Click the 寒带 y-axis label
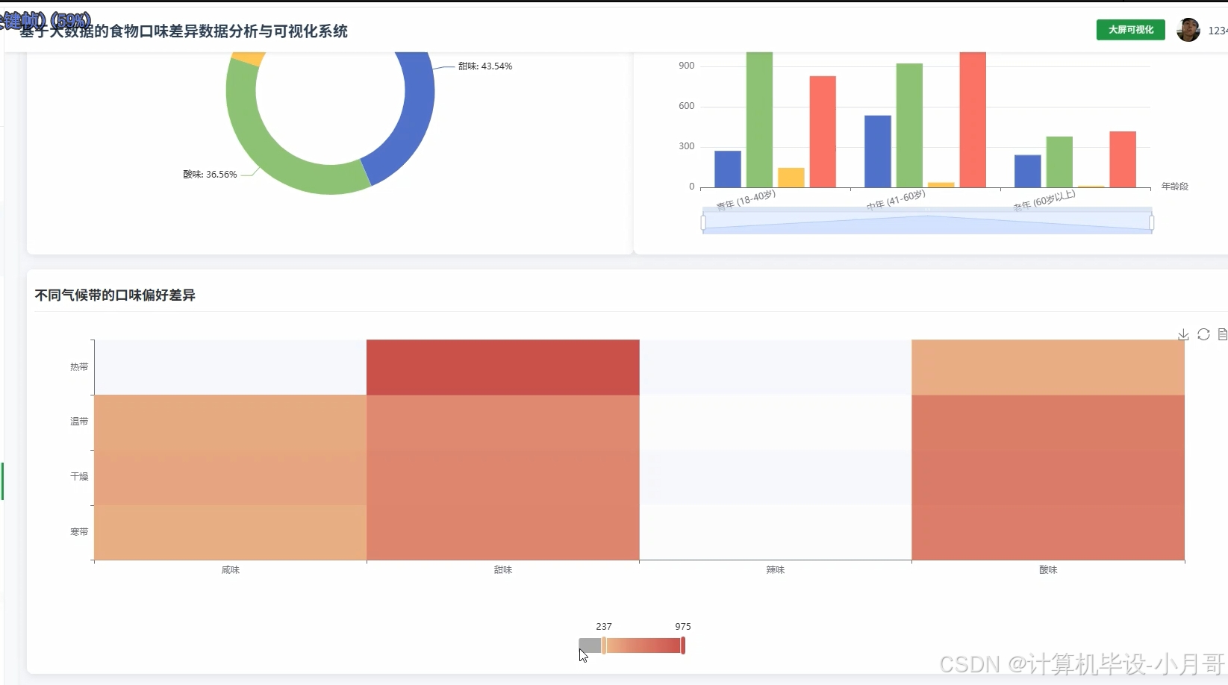The height and width of the screenshot is (685, 1228). [79, 532]
